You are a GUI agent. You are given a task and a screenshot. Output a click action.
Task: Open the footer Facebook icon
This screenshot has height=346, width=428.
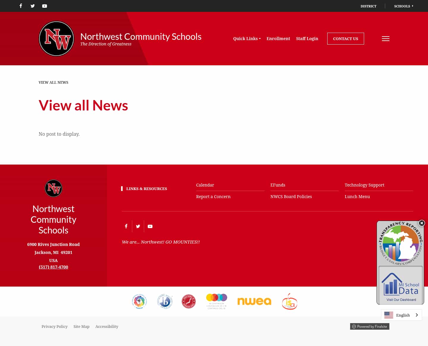tap(126, 226)
